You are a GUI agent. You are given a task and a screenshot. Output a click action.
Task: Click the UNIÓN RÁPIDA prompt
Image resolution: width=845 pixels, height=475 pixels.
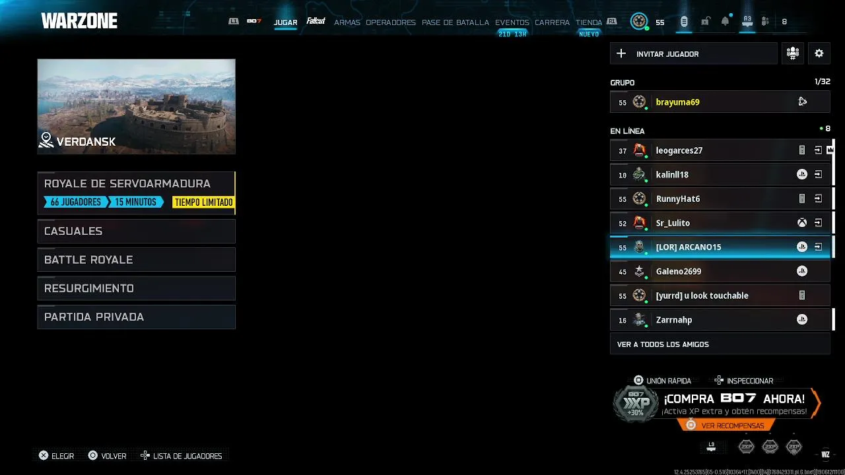coord(662,381)
